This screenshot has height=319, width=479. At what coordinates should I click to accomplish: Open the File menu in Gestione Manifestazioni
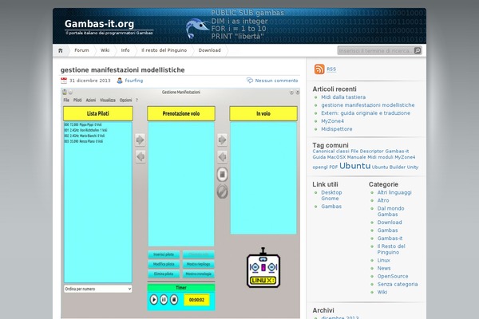[66, 100]
